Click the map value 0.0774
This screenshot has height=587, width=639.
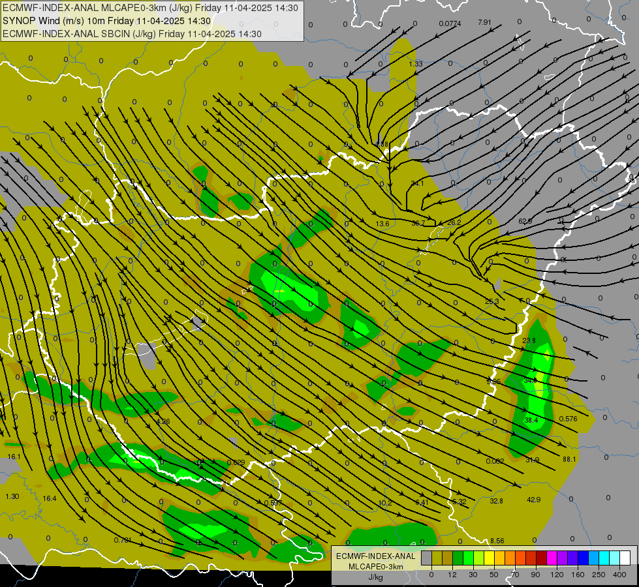[x=450, y=23]
